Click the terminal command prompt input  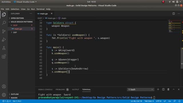pyautogui.click(x=154, y=98)
